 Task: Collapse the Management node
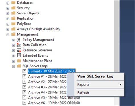coord(8,35)
